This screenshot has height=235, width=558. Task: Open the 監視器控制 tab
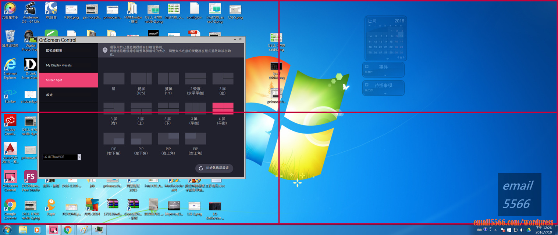coord(68,50)
